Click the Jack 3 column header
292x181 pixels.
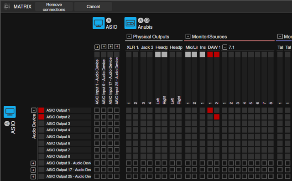tap(147, 47)
